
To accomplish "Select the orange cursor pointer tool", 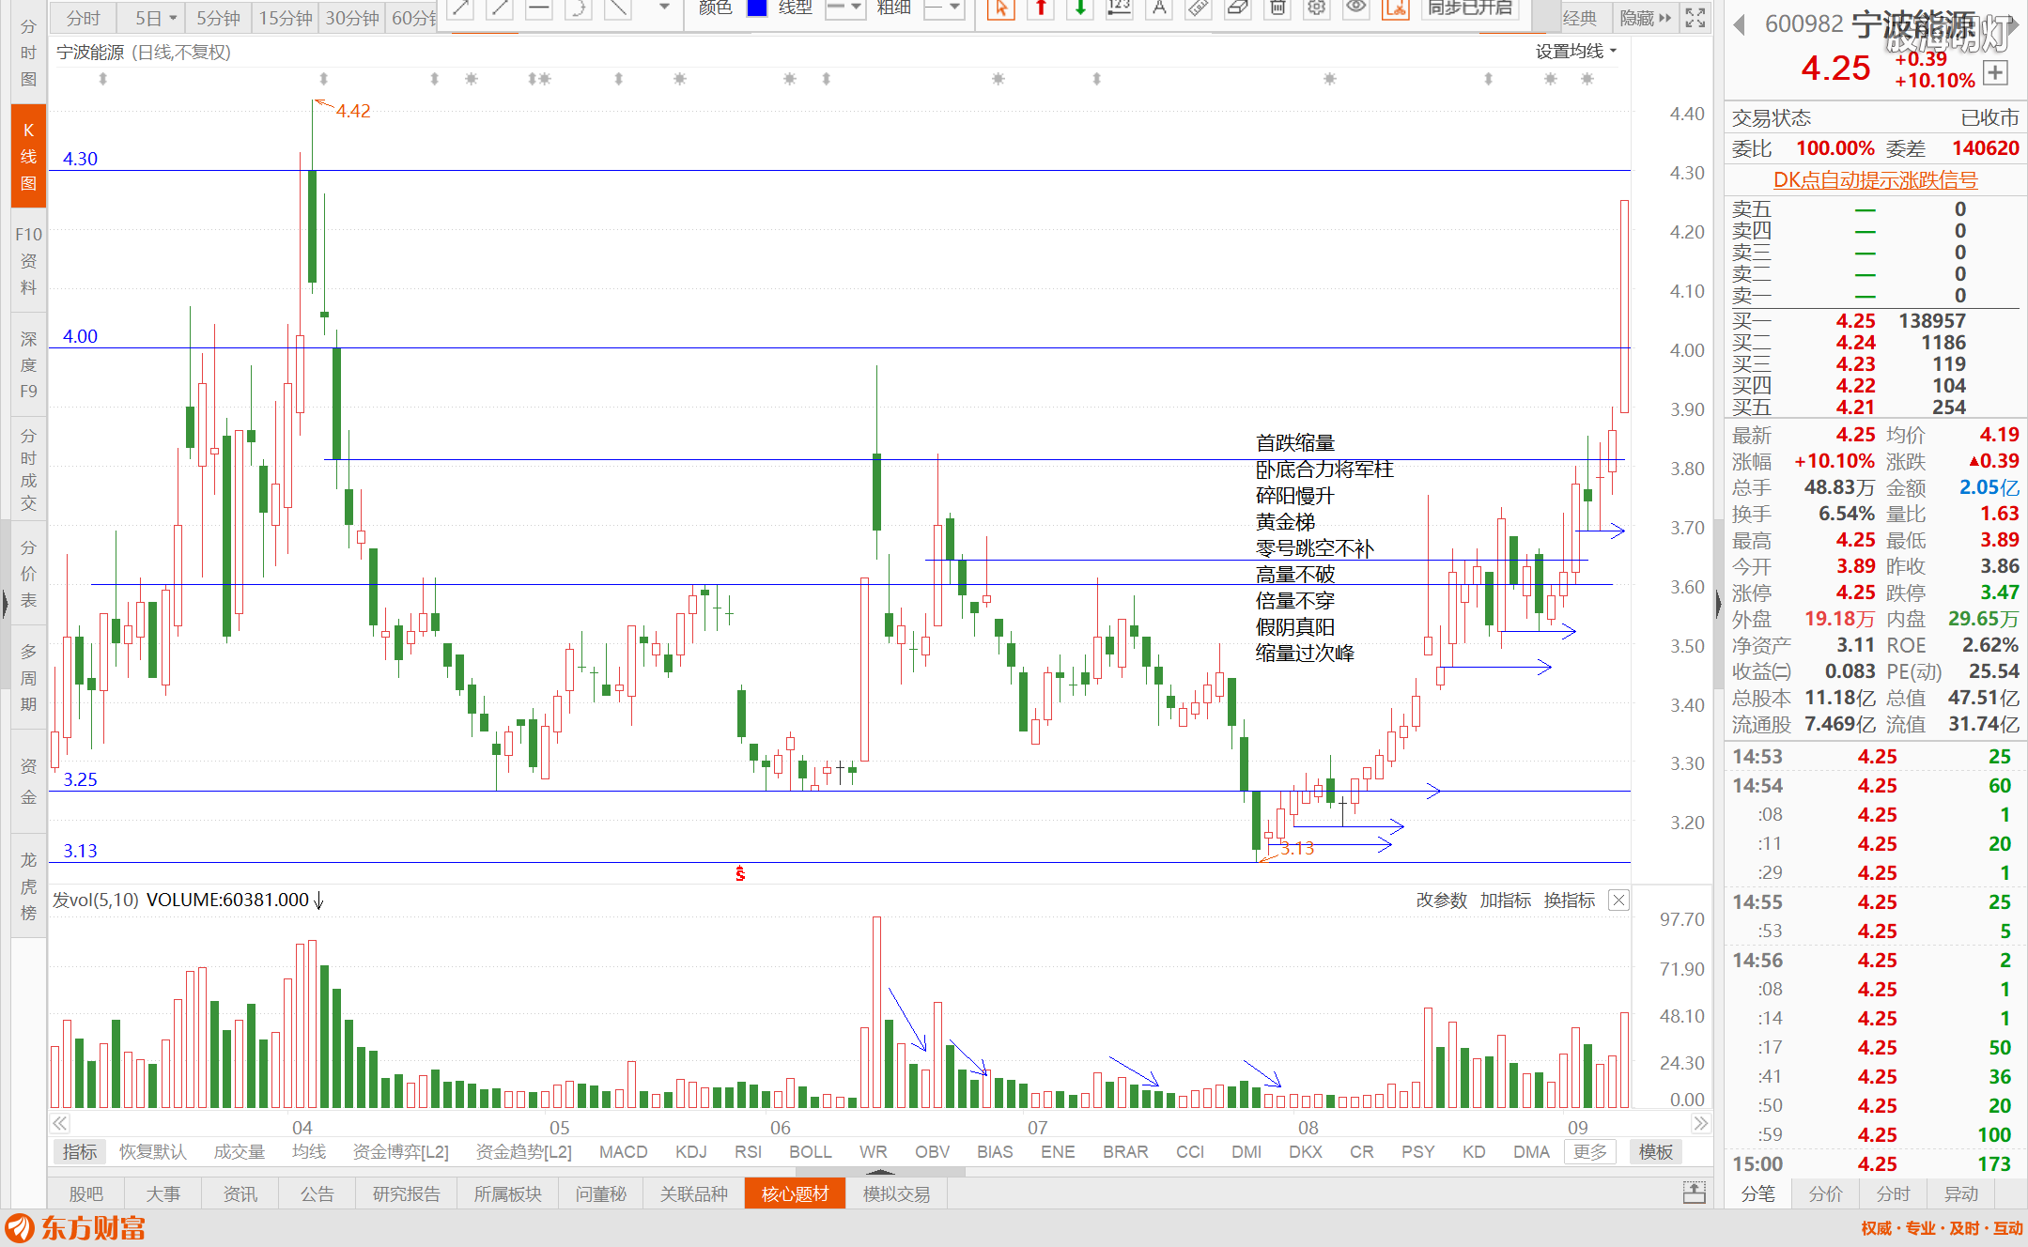I will pyautogui.click(x=1001, y=9).
